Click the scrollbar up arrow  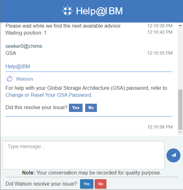pyautogui.click(x=180, y=25)
